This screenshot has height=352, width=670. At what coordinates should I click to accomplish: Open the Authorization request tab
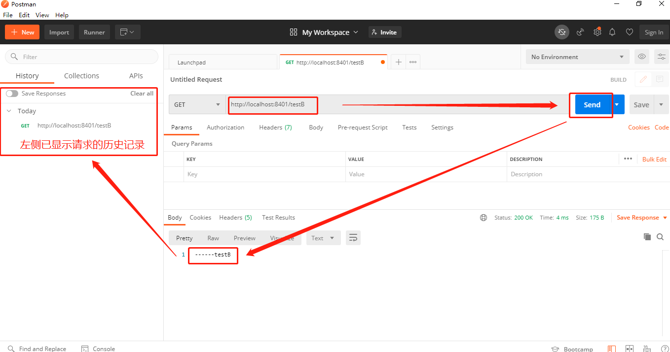pos(225,127)
